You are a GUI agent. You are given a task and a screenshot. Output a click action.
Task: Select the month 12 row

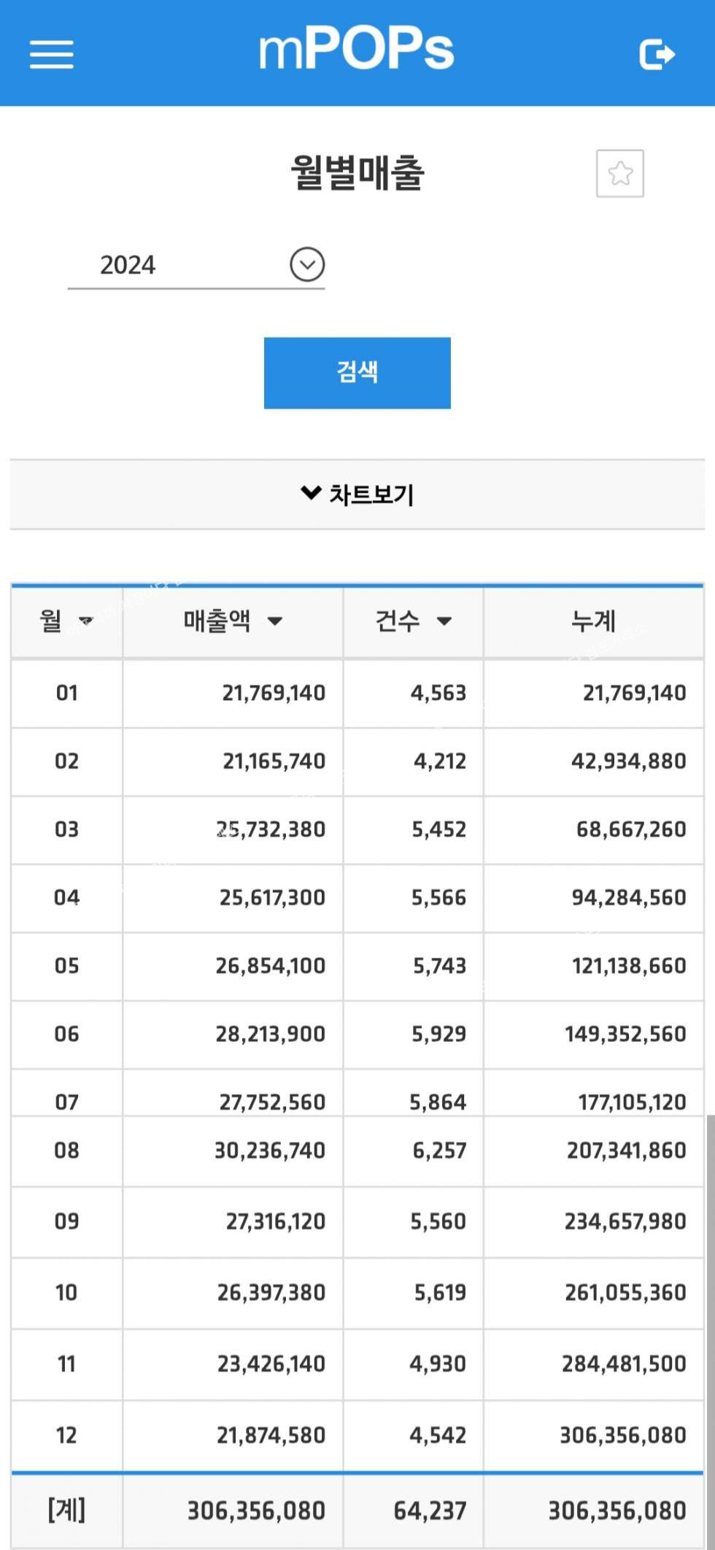coord(66,1435)
